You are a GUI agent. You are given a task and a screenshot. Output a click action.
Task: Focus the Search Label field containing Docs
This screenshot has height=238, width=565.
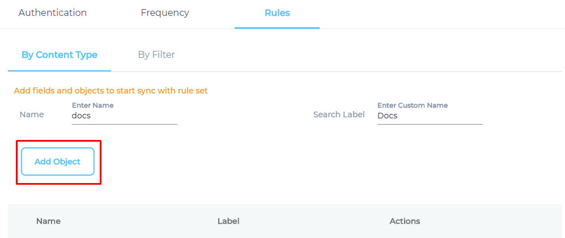430,116
